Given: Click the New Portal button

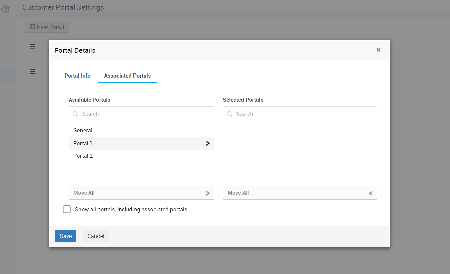Looking at the screenshot, I should [47, 27].
